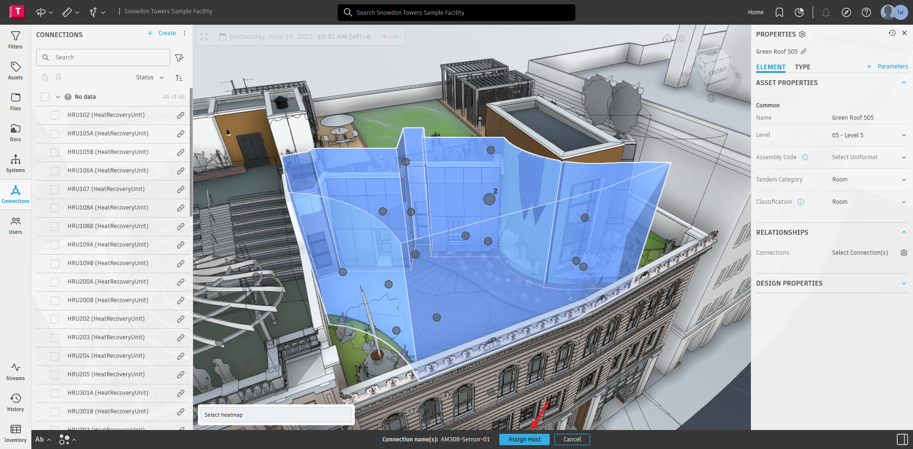The width and height of the screenshot is (913, 449).
Task: Open the Tandem Category dropdown
Action: (x=869, y=180)
